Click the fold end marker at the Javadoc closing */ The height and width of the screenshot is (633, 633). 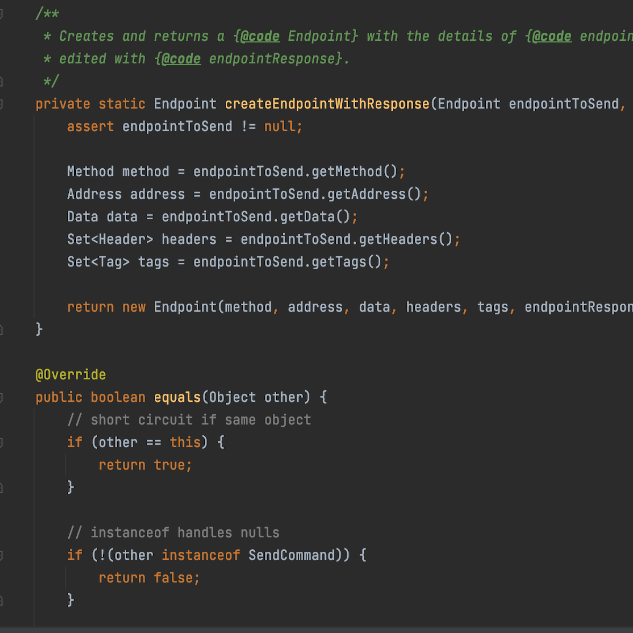click(1, 82)
